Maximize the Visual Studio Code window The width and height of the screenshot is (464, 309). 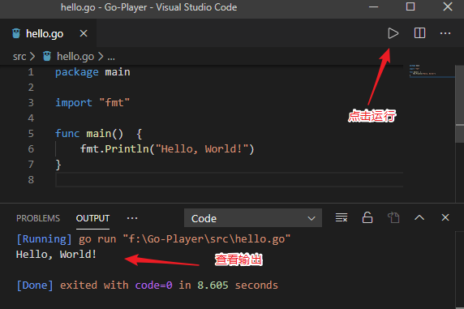410,6
